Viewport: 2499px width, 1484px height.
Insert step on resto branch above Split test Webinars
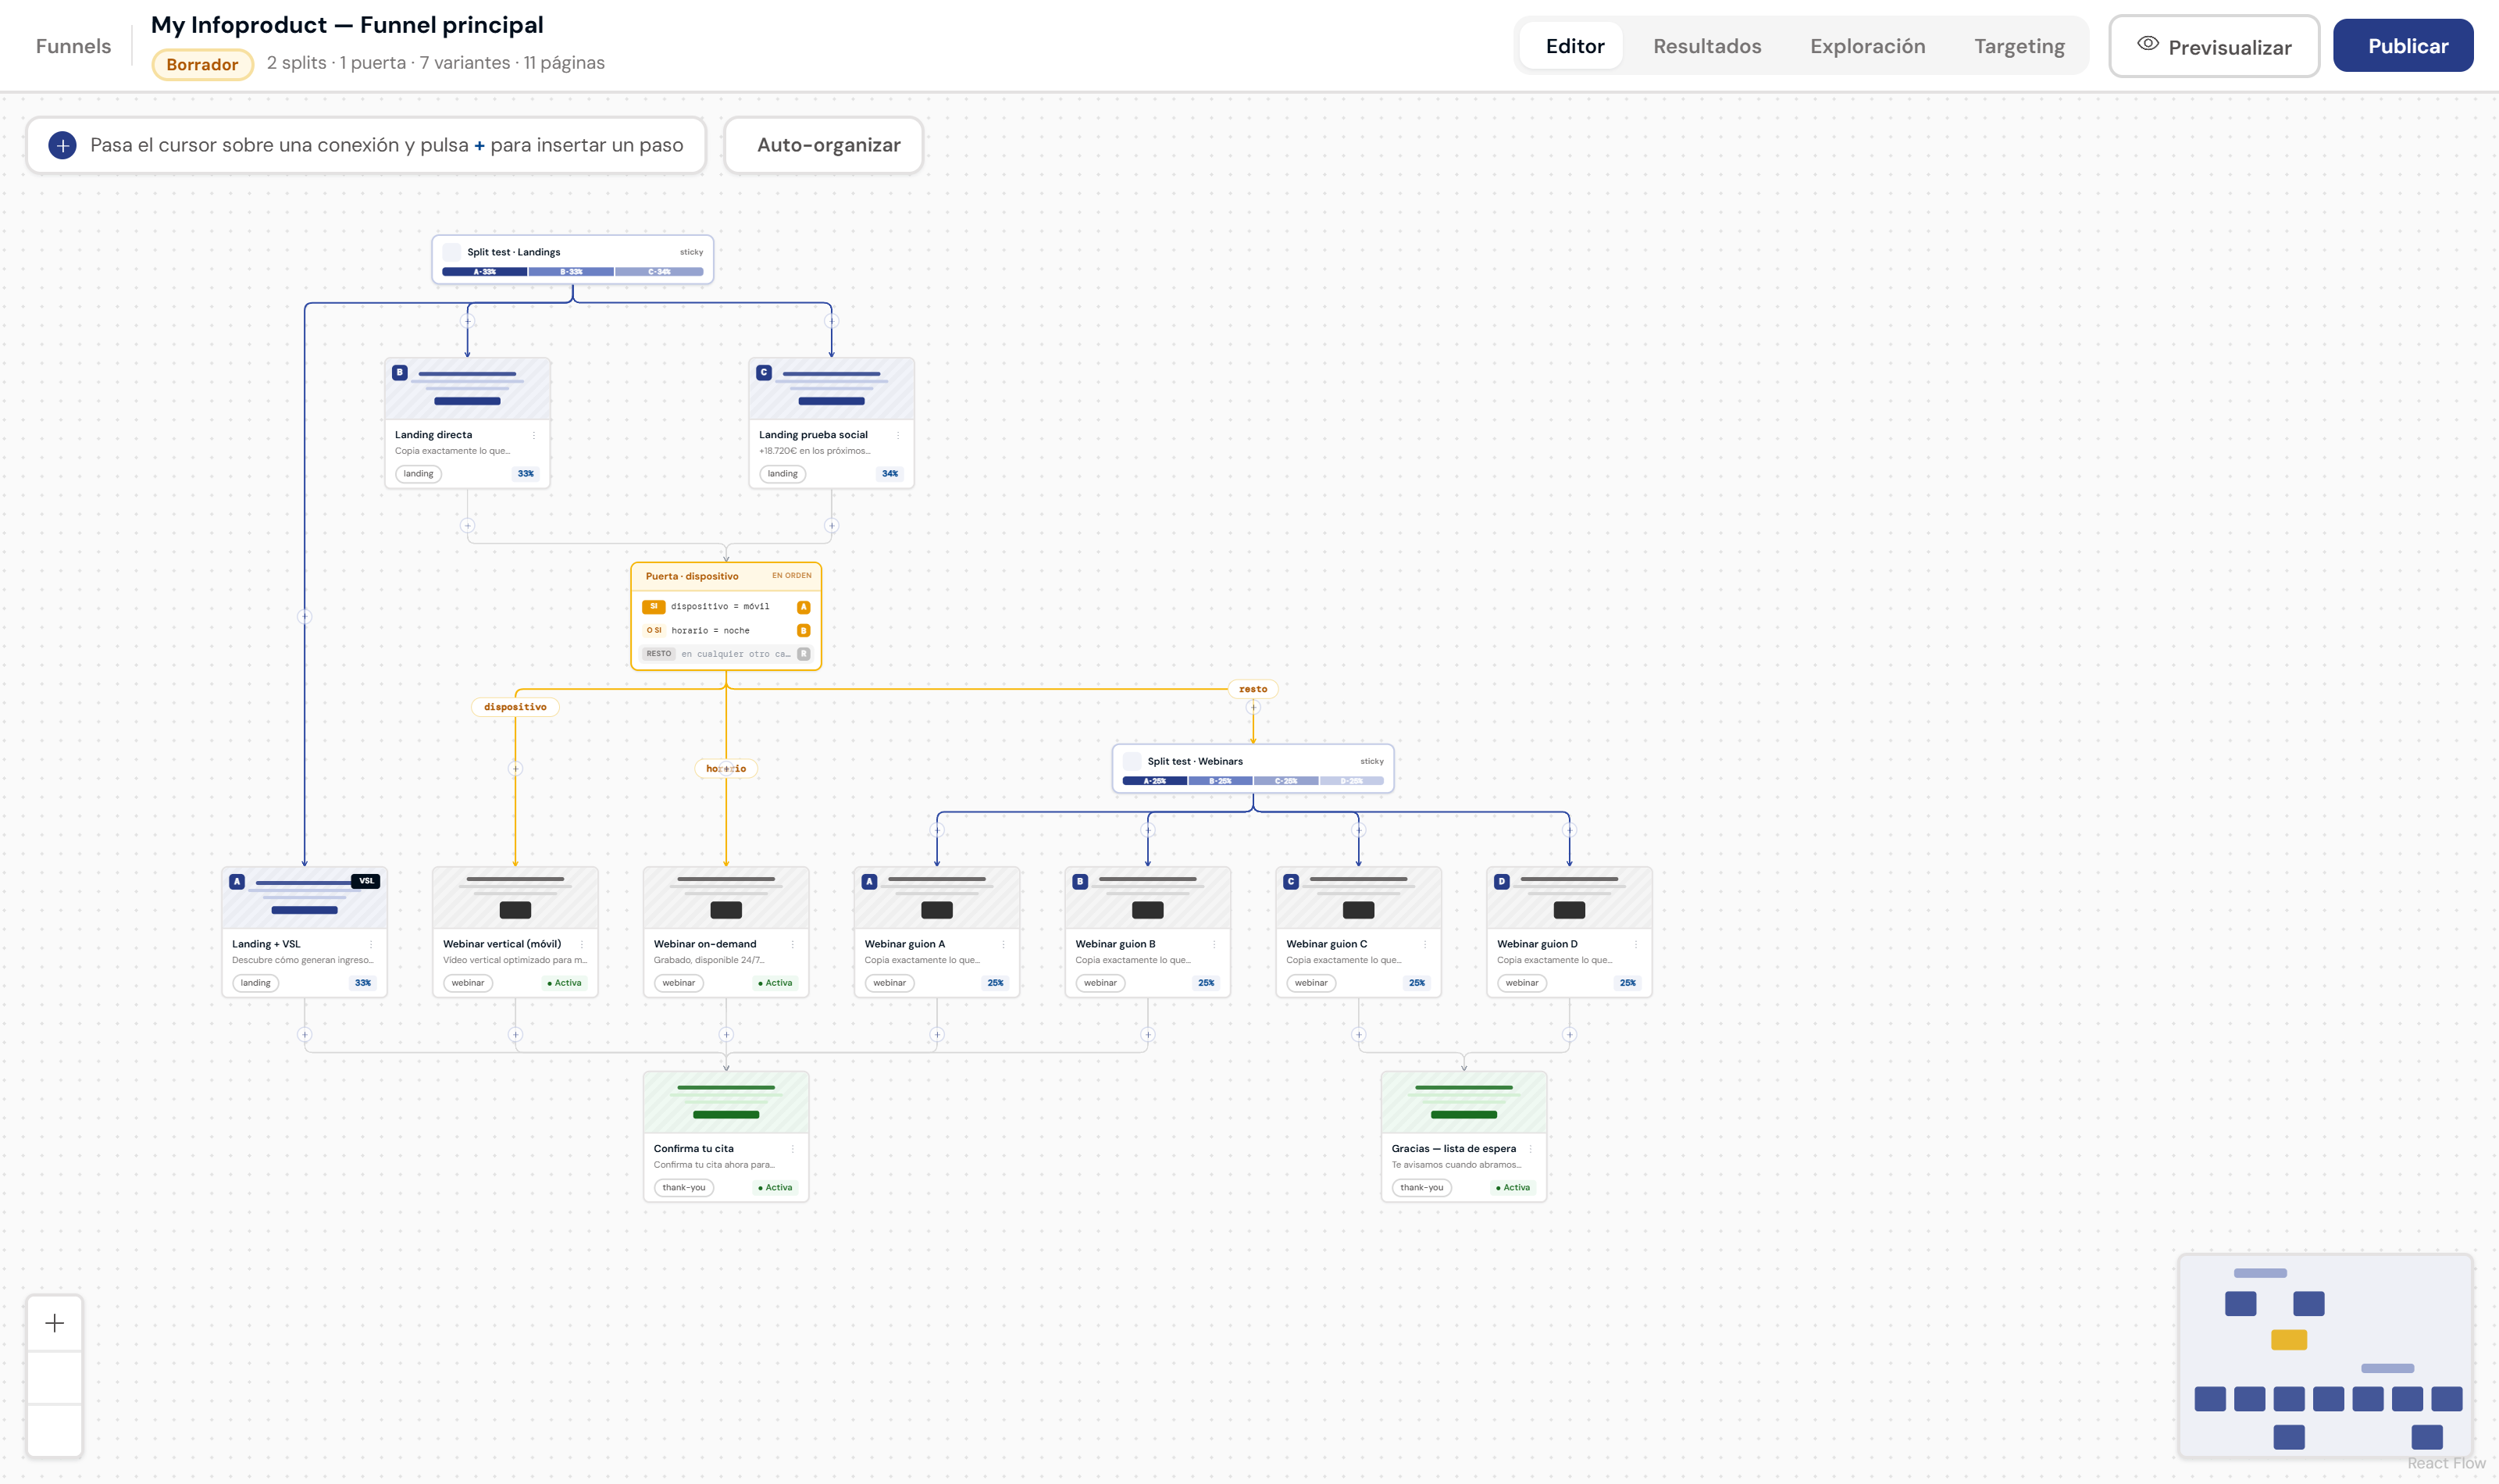pos(1253,707)
